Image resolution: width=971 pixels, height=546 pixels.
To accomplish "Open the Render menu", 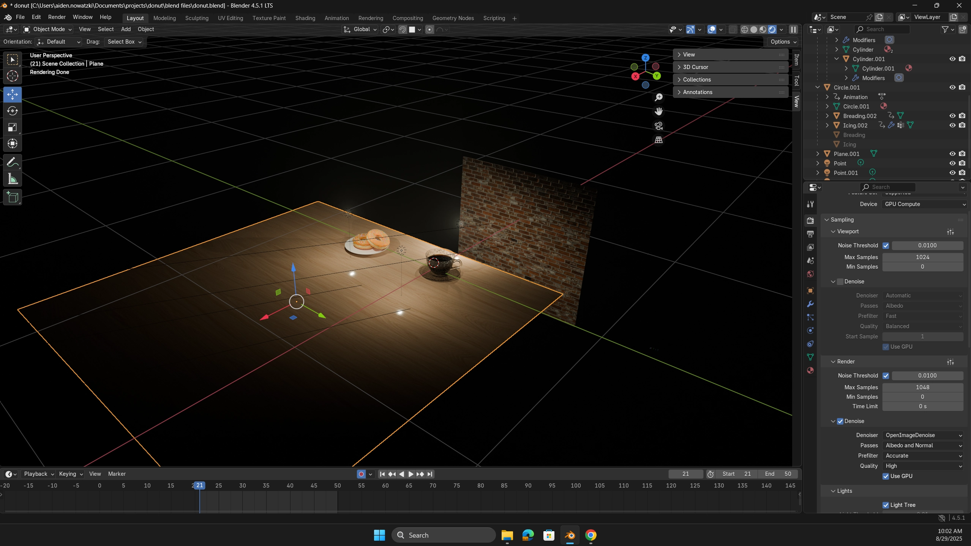I will [x=57, y=17].
